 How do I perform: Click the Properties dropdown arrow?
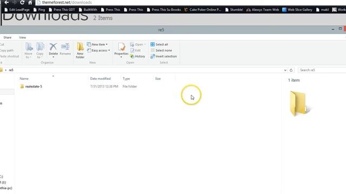pos(121,57)
